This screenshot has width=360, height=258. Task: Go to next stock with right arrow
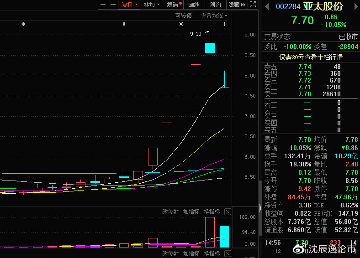[355, 6]
